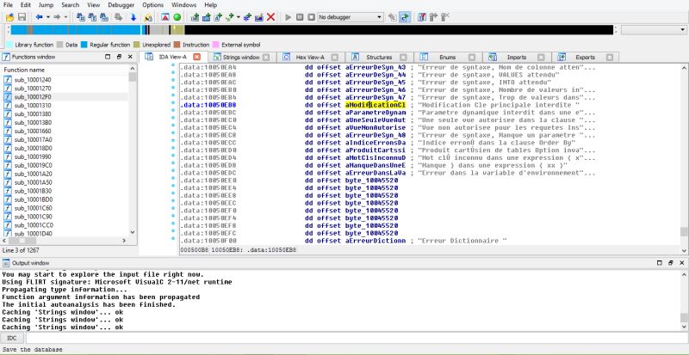Open the dropdown right of the navigation band
This screenshot has height=355, width=689.
coord(654,30)
